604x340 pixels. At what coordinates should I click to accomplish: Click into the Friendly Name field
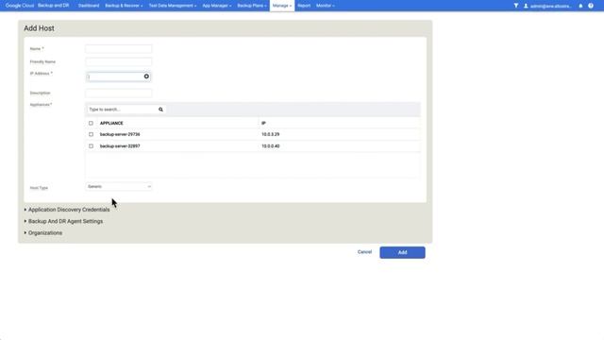(x=119, y=61)
